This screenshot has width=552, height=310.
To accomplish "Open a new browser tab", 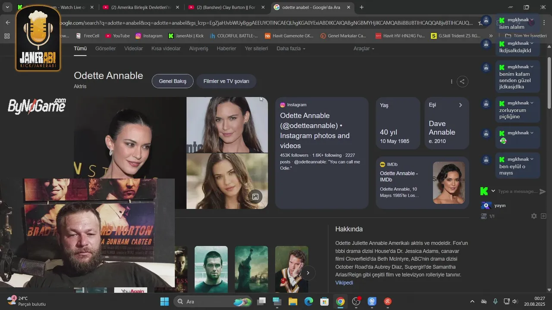I will pyautogui.click(x=361, y=7).
